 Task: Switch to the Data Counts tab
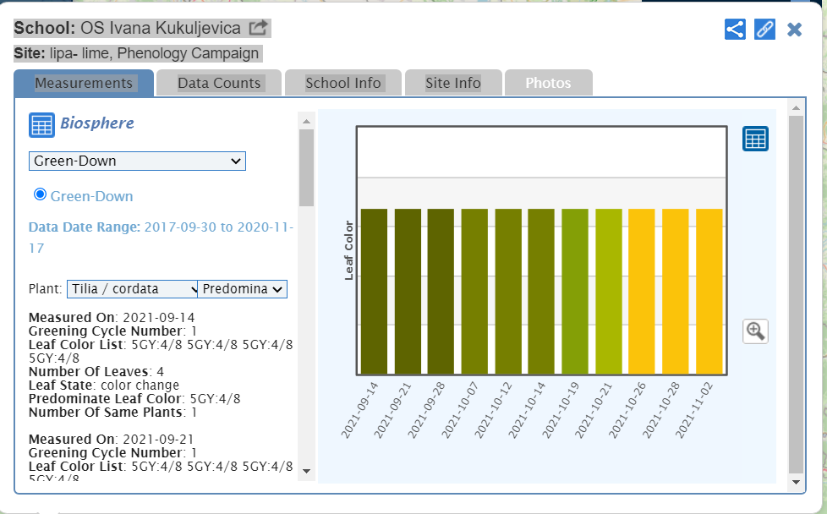pyautogui.click(x=219, y=83)
